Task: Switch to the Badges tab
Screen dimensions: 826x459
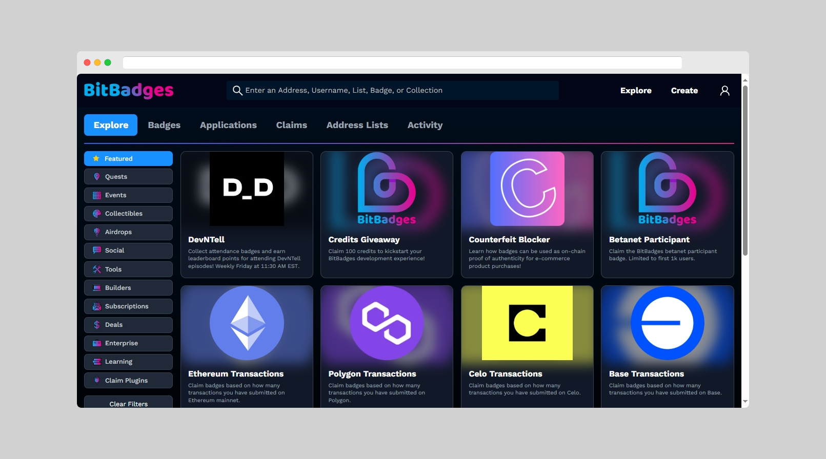Action: point(164,125)
